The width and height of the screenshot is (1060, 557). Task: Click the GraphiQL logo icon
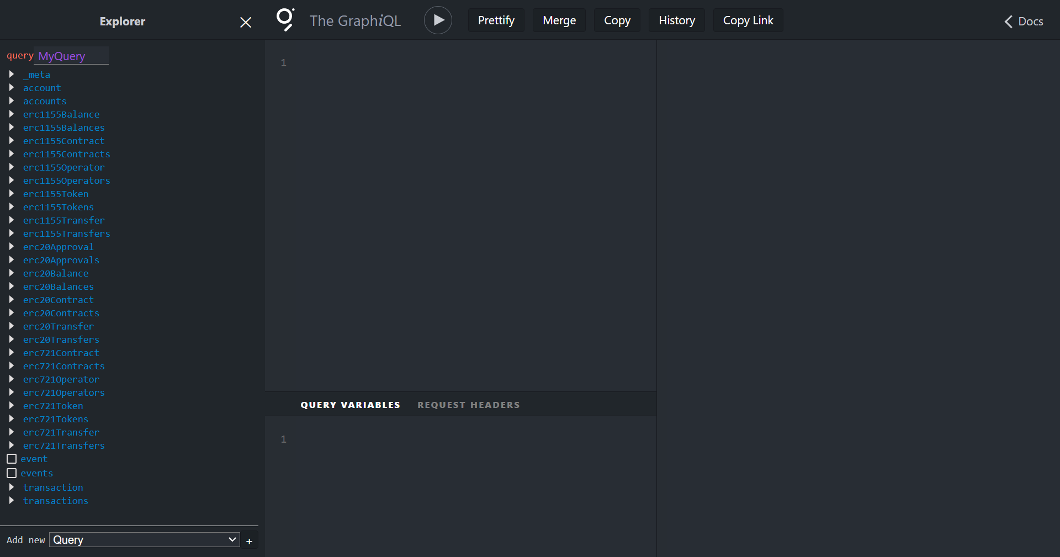click(x=285, y=20)
